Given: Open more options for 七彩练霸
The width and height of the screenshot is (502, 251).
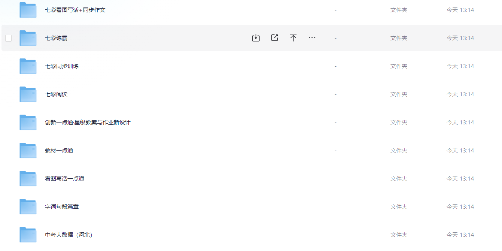Looking at the screenshot, I should [x=312, y=38].
